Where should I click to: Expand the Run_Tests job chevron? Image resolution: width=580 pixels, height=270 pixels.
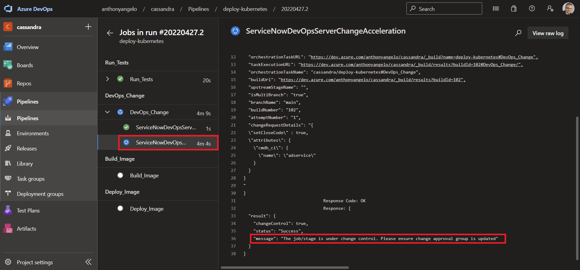[108, 79]
